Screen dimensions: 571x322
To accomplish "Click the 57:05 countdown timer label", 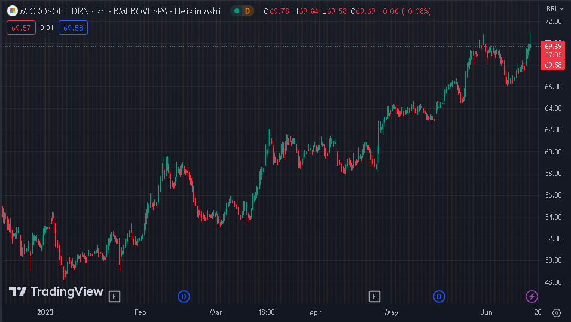I will [553, 55].
